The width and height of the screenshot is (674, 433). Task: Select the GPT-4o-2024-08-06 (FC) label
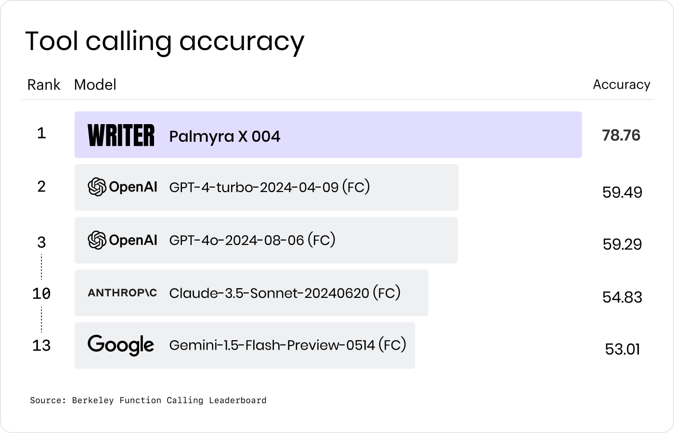[x=252, y=240]
